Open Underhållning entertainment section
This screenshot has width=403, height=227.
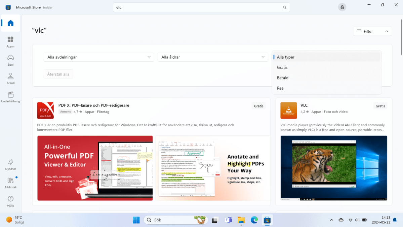(x=10, y=97)
